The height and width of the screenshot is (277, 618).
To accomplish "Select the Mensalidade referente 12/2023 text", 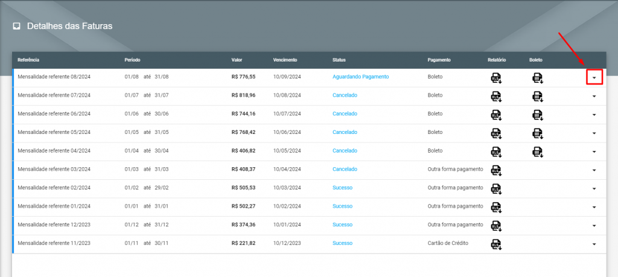I will 54,224.
